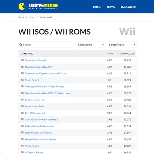Click the flag beside New Super Mario Bros Wii 2
The height and width of the screenshot is (154, 154).
click(x=22, y=93)
